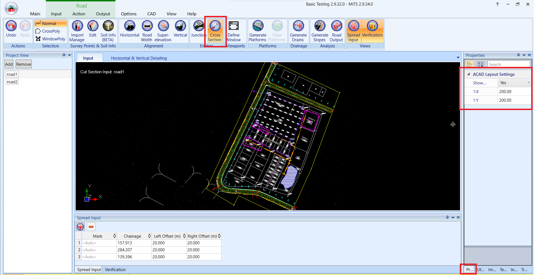Image resolution: width=534 pixels, height=275 pixels.
Task: Open the CAD menu
Action: click(151, 14)
